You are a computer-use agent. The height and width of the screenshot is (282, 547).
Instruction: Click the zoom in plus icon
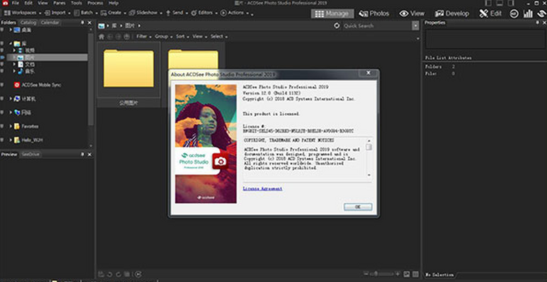pyautogui.click(x=398, y=274)
